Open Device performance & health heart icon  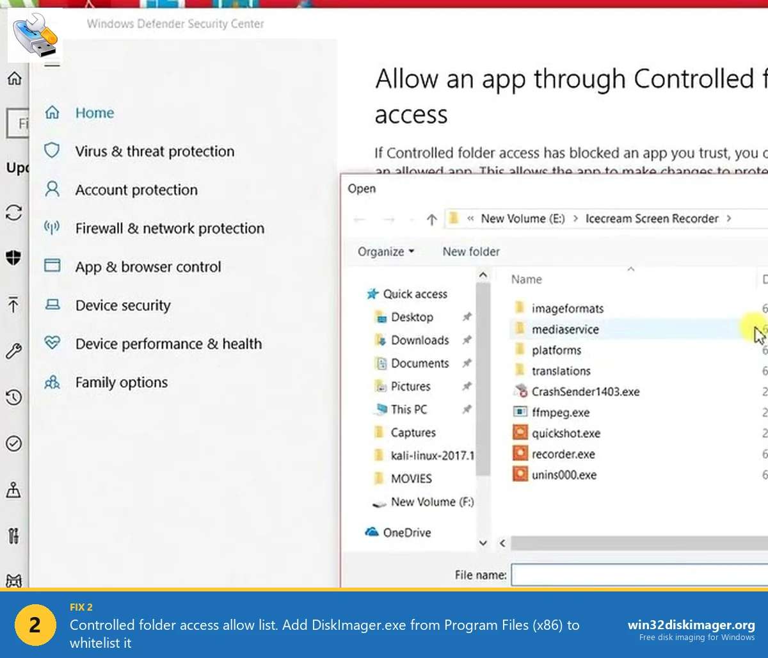pos(52,343)
